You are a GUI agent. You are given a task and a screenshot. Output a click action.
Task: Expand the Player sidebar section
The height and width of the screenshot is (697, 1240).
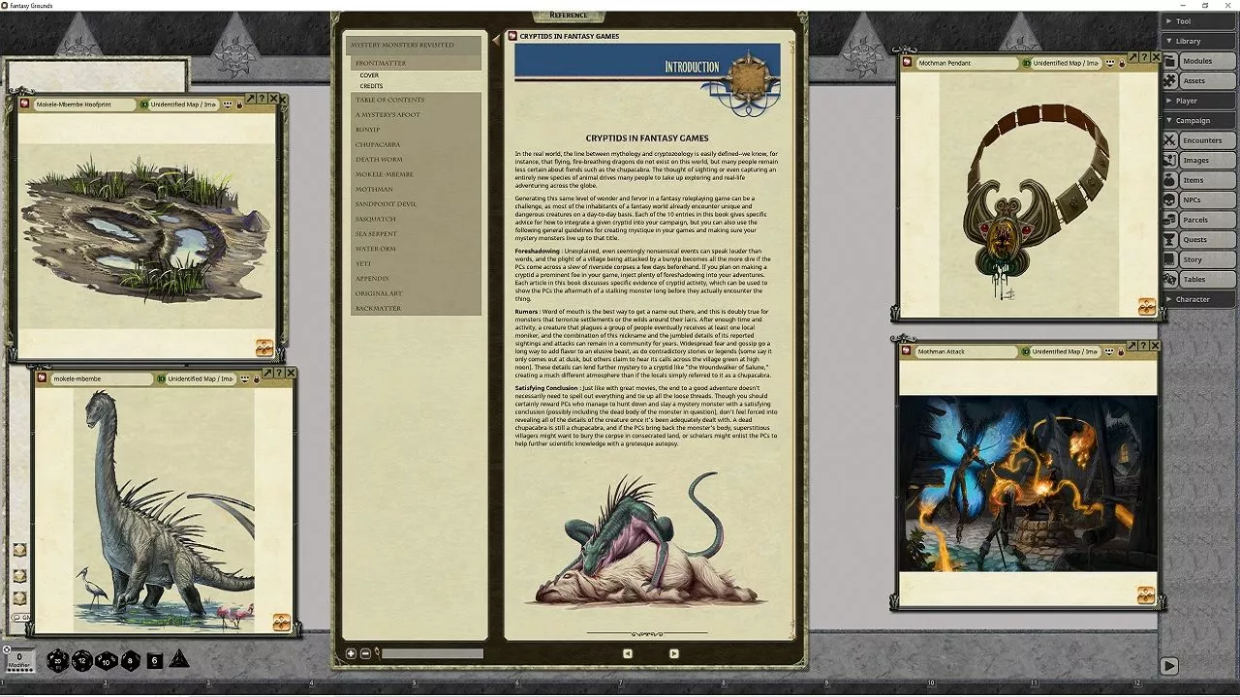point(1197,101)
